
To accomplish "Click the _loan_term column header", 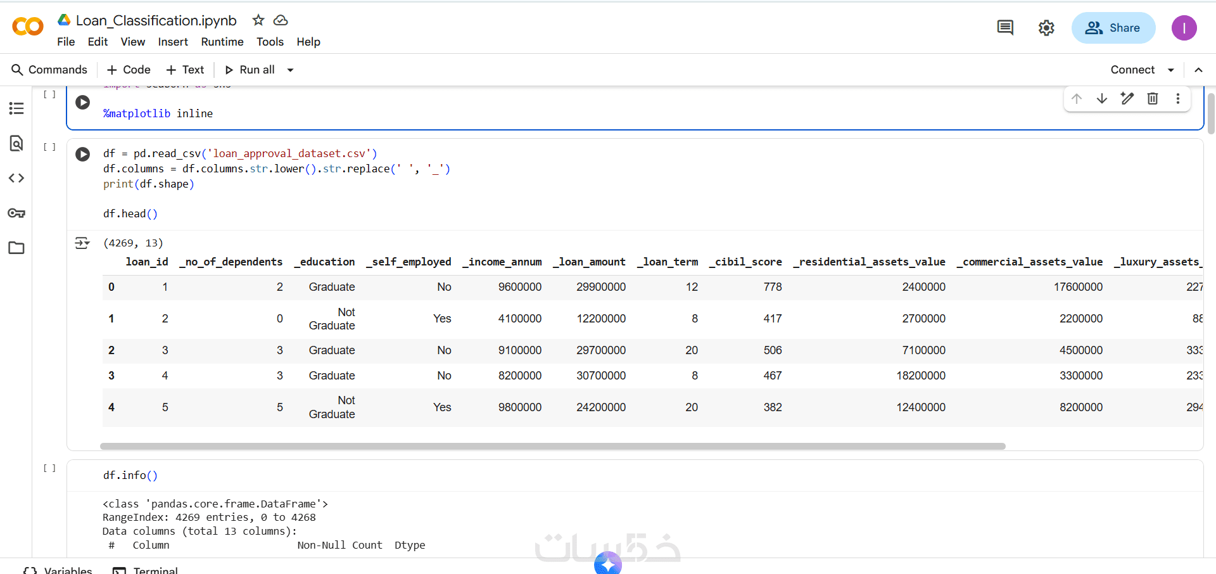I will (x=668, y=262).
